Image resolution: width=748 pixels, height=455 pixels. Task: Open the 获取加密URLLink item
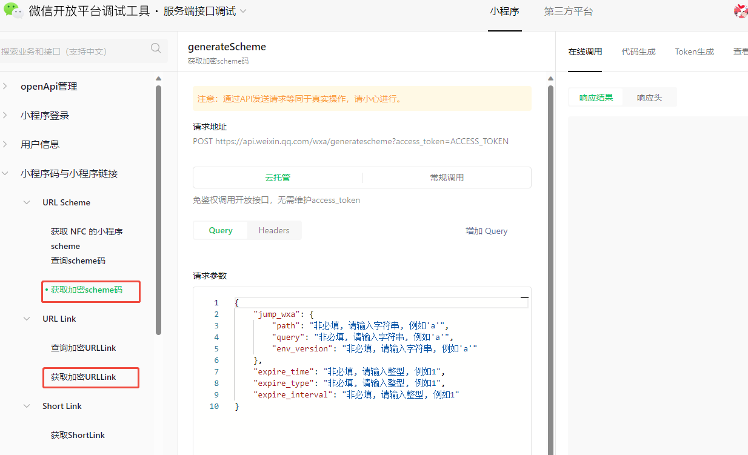83,377
